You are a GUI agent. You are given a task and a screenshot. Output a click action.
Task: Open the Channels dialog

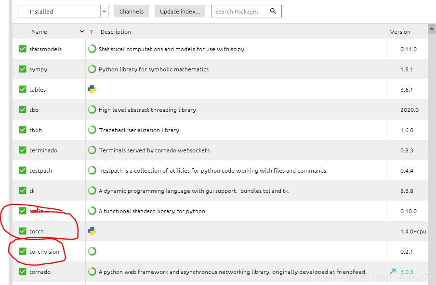132,12
